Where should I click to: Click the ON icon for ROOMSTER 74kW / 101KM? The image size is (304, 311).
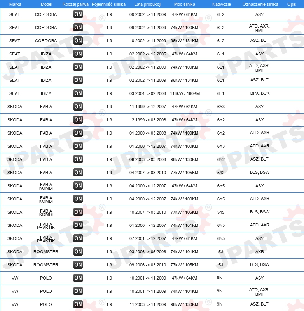coord(78,252)
